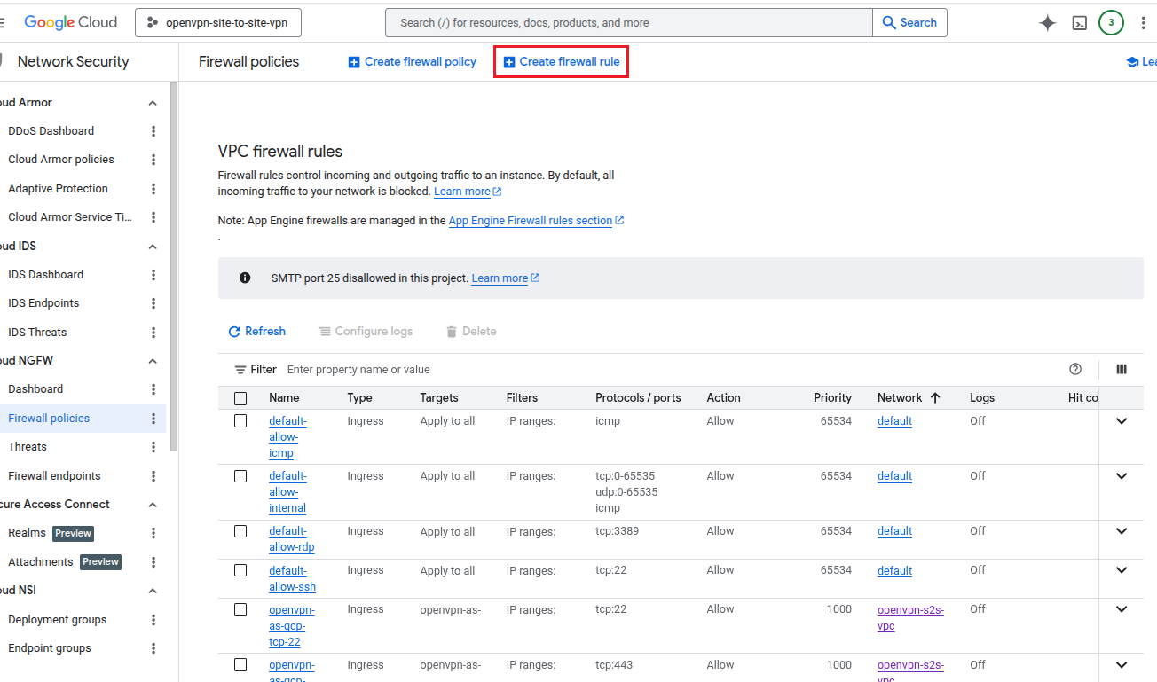This screenshot has width=1157, height=682.
Task: Click the sidebar vertical scrollbar
Action: tap(175, 266)
